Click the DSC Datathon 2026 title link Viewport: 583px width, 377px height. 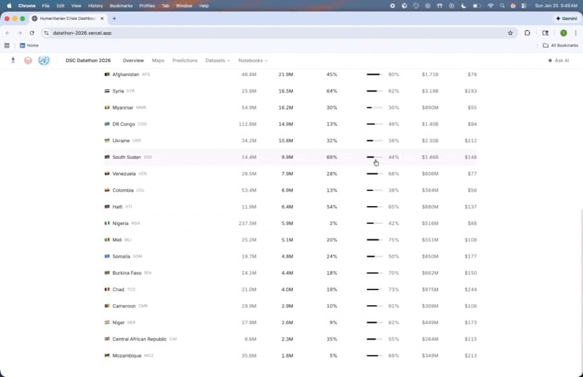tap(88, 60)
